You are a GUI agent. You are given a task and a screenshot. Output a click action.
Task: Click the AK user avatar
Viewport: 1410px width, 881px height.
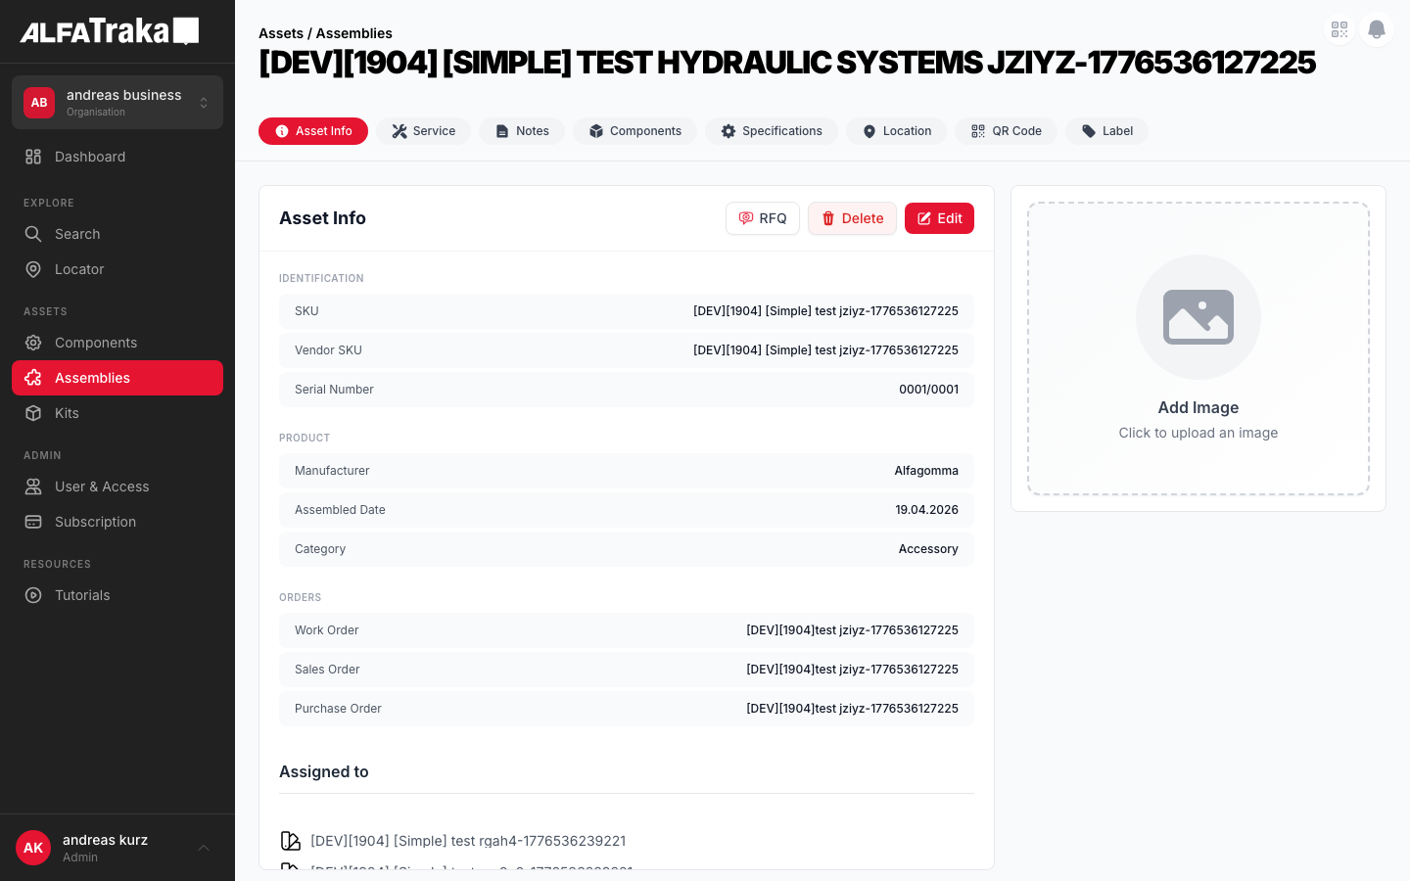(x=33, y=848)
